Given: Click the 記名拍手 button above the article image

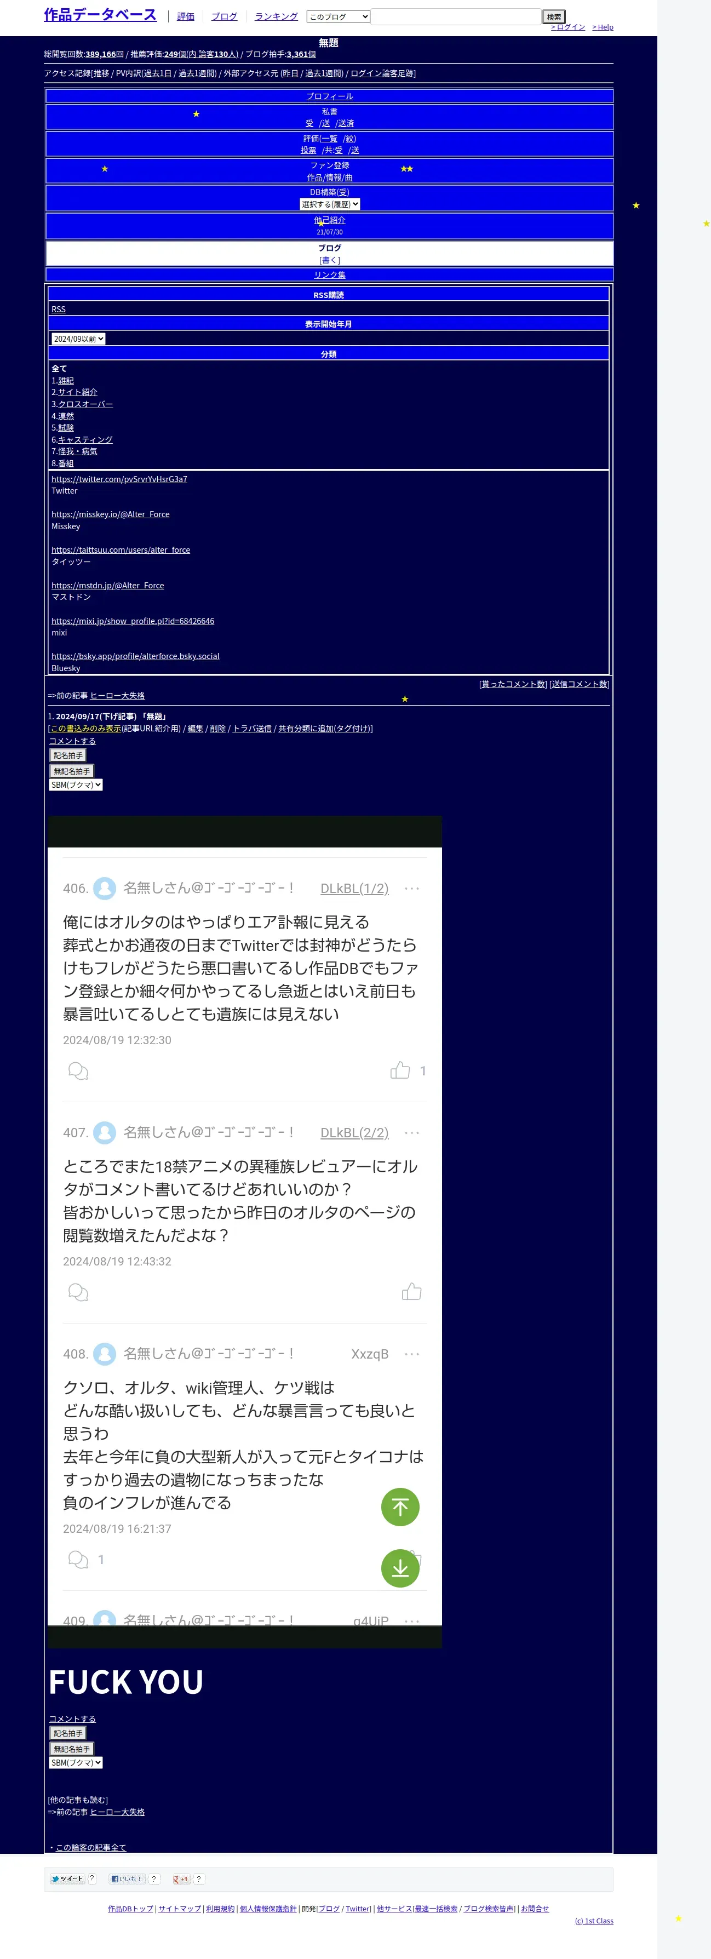Looking at the screenshot, I should pyautogui.click(x=68, y=754).
